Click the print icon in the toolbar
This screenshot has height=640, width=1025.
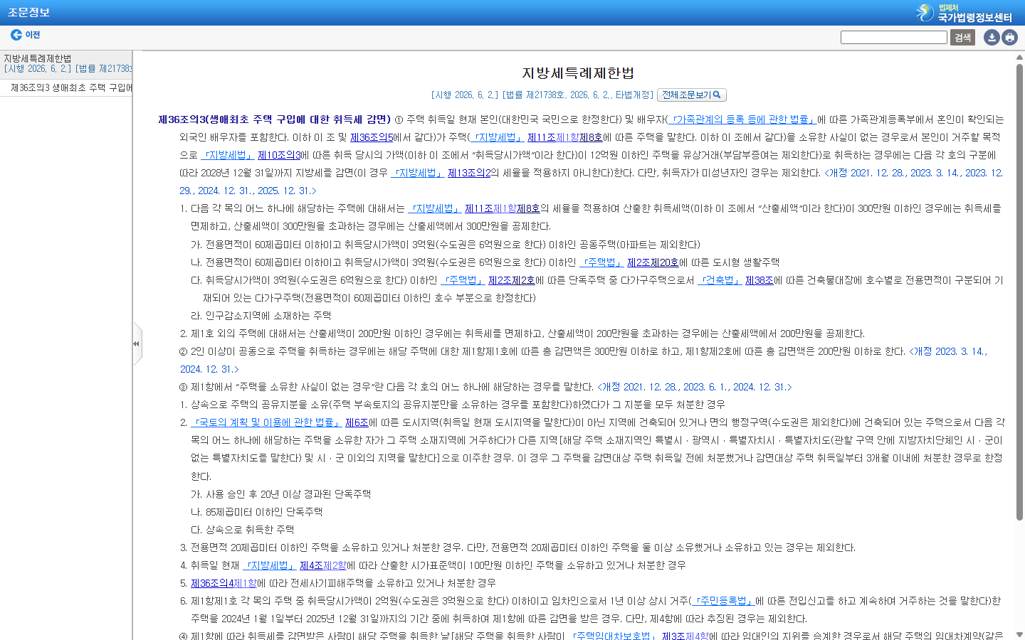pyautogui.click(x=1009, y=37)
